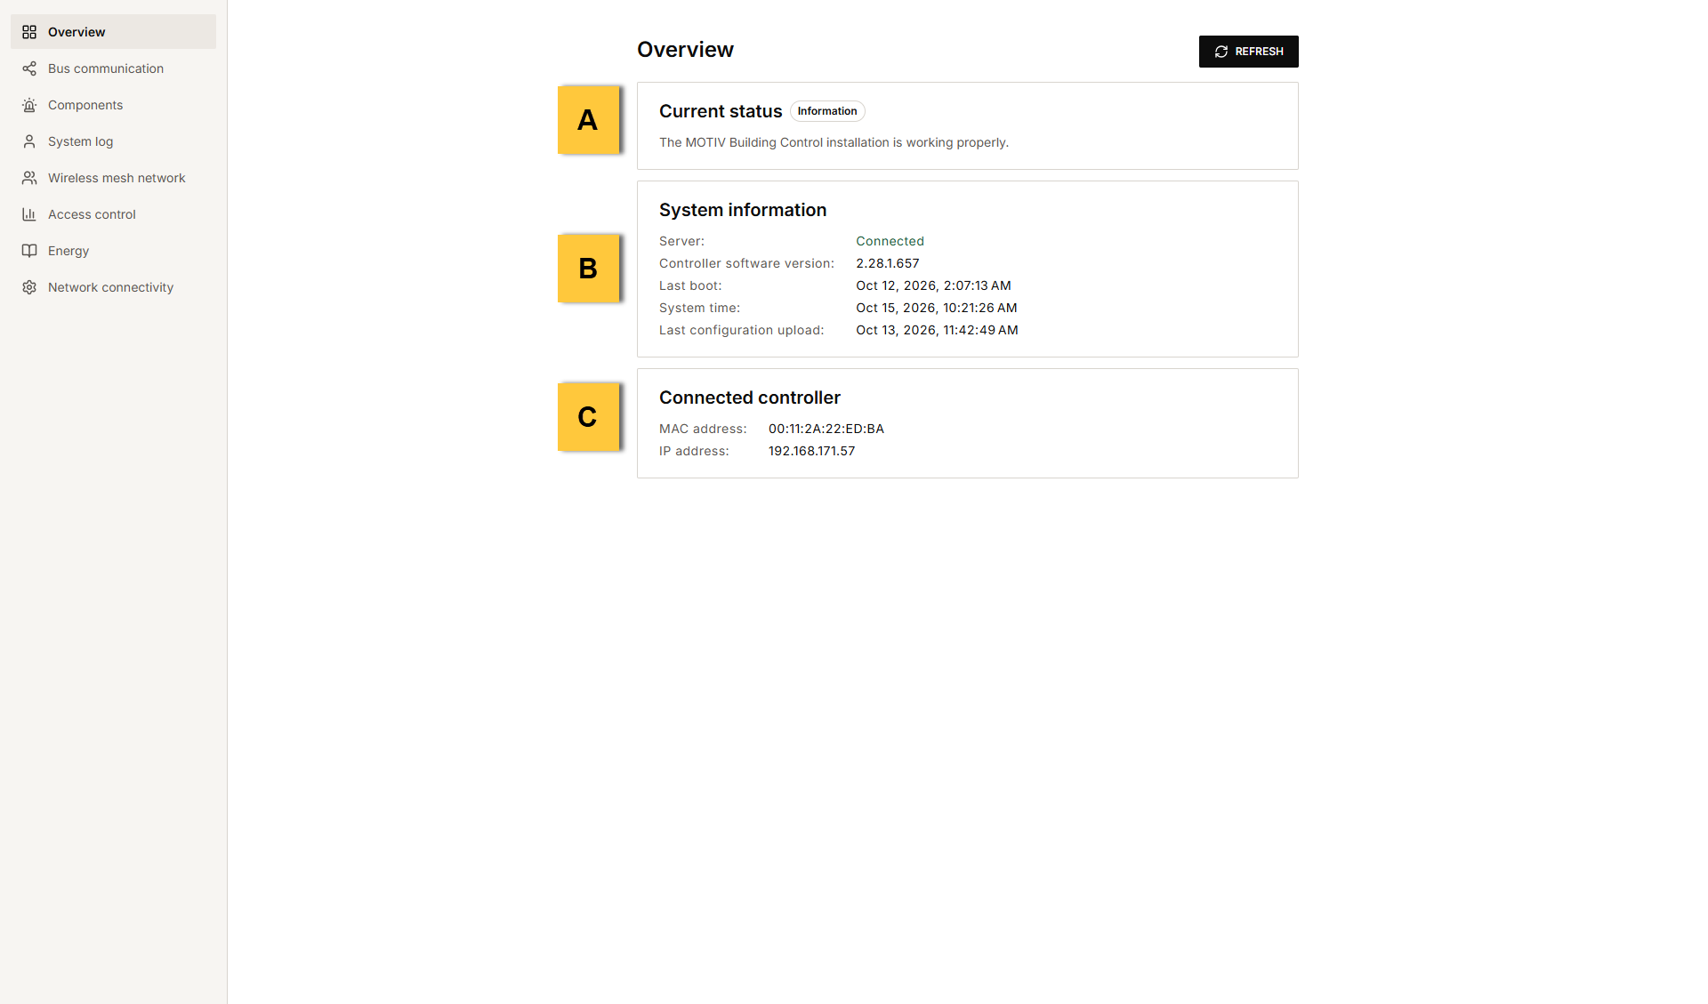Click MAC address 00:11:2A:22:ED:BA
1708x1004 pixels.
click(x=826, y=429)
